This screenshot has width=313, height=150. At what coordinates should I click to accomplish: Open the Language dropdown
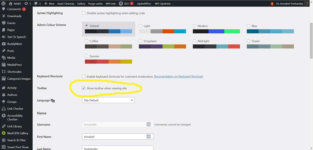coord(108,100)
